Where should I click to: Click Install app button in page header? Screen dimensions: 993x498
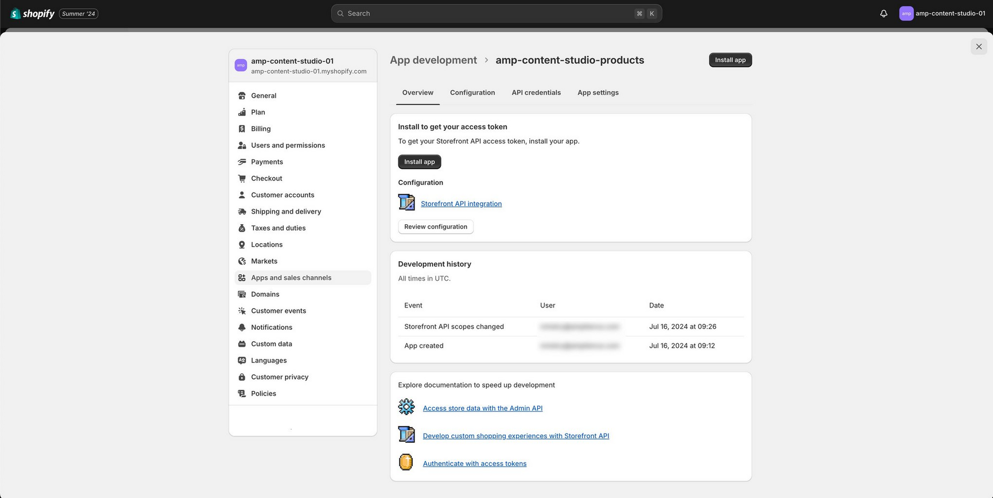tap(730, 60)
